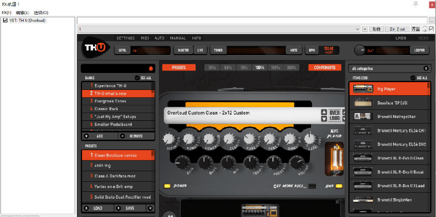Toggle Banks SEE ALL checkbox

[x=137, y=78]
